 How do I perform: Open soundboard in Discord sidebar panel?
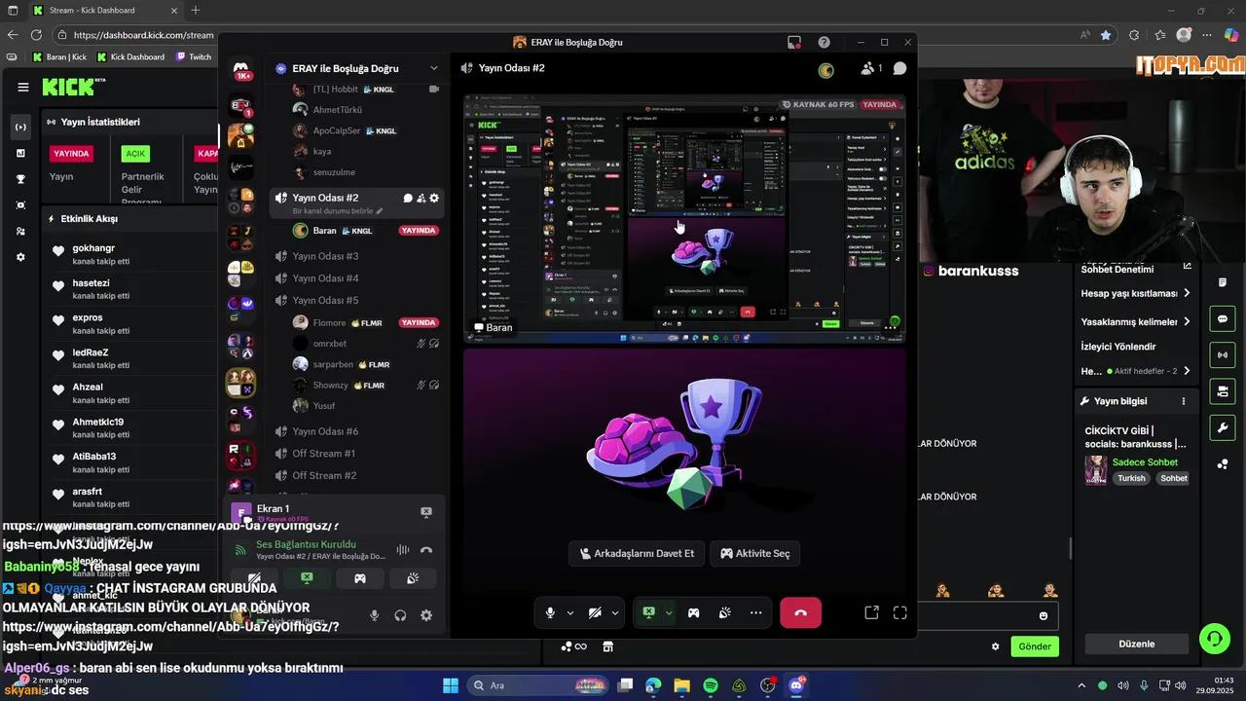pos(413,578)
